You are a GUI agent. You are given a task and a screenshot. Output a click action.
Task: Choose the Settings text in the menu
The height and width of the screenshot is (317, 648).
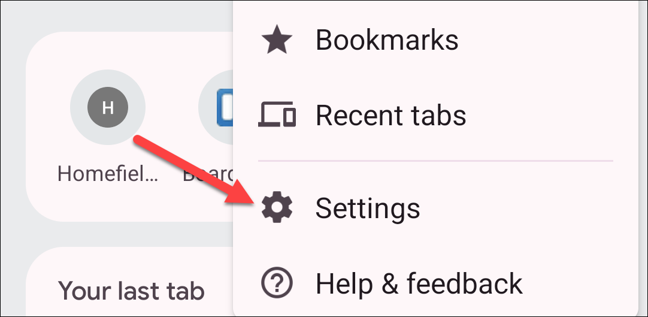tap(367, 209)
